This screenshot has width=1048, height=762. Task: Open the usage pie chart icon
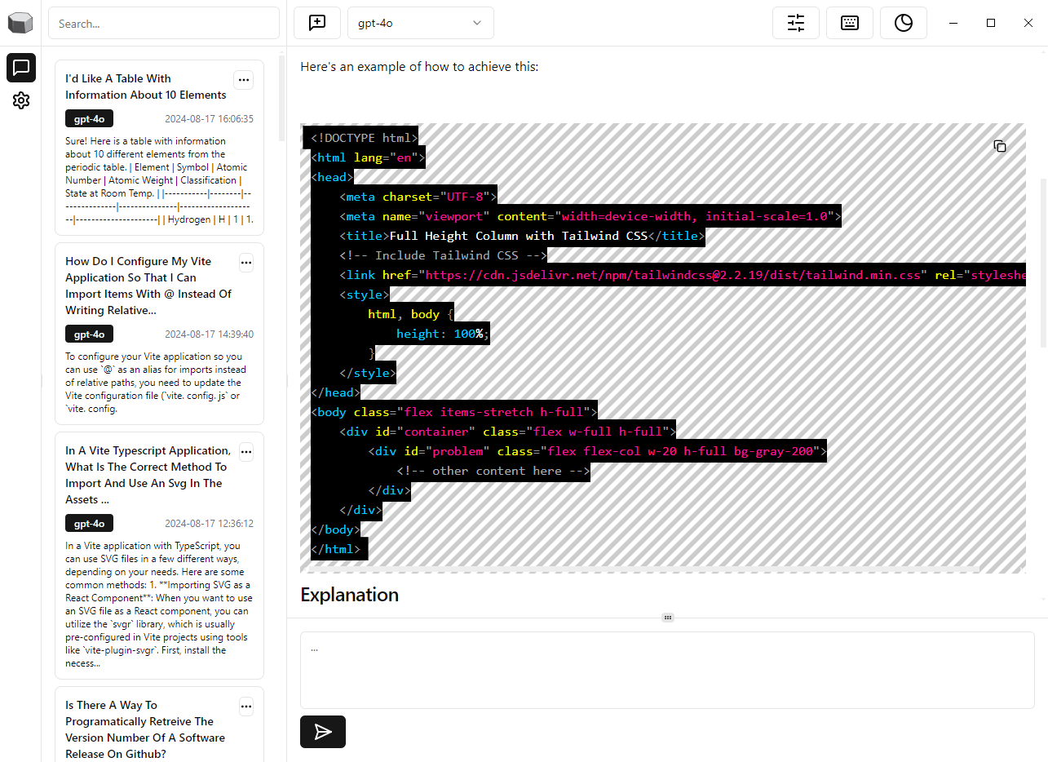coord(903,23)
